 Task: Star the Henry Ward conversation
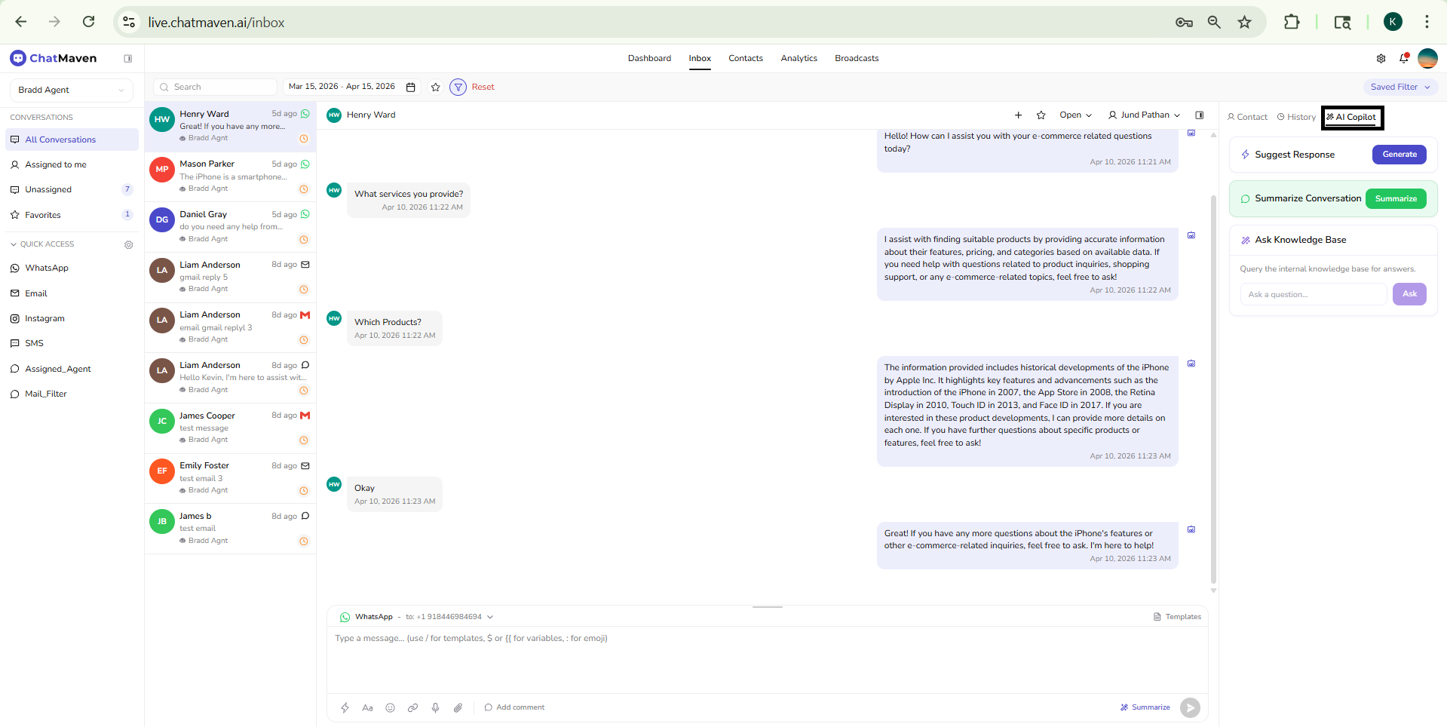tap(1041, 115)
